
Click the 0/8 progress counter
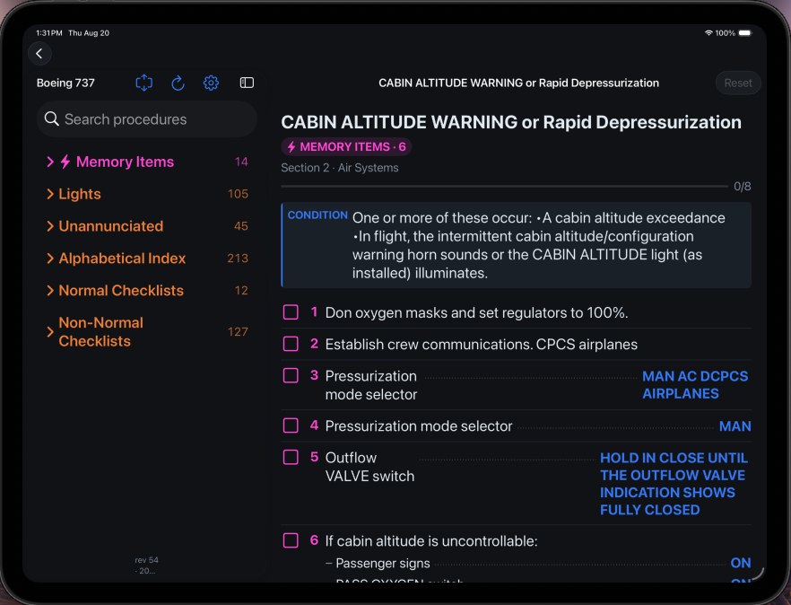click(x=742, y=187)
